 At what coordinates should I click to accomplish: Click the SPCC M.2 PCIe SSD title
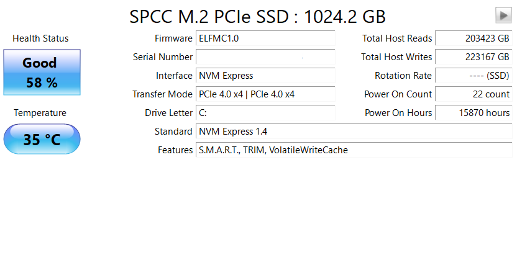257,17
